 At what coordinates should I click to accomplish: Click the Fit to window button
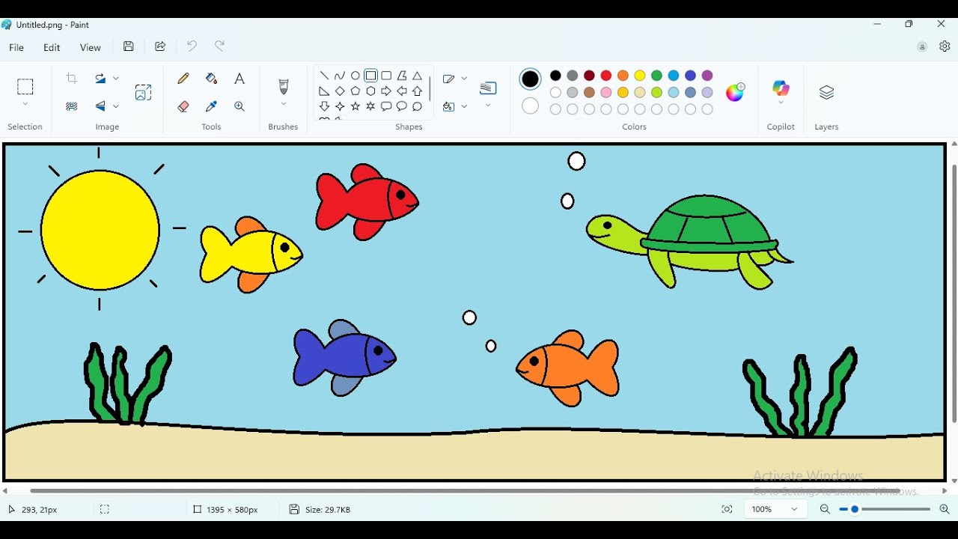tap(727, 510)
